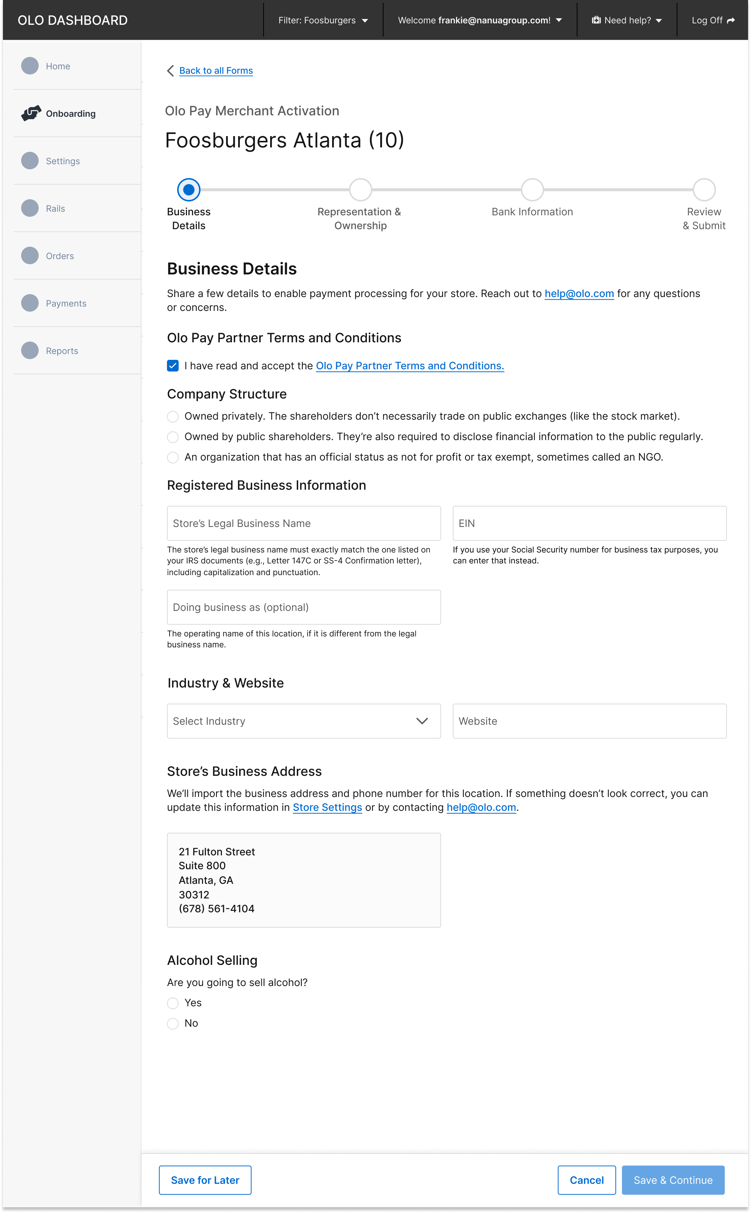Click the Need help briefcase icon
Screen dimensions: 751x1213
596,20
